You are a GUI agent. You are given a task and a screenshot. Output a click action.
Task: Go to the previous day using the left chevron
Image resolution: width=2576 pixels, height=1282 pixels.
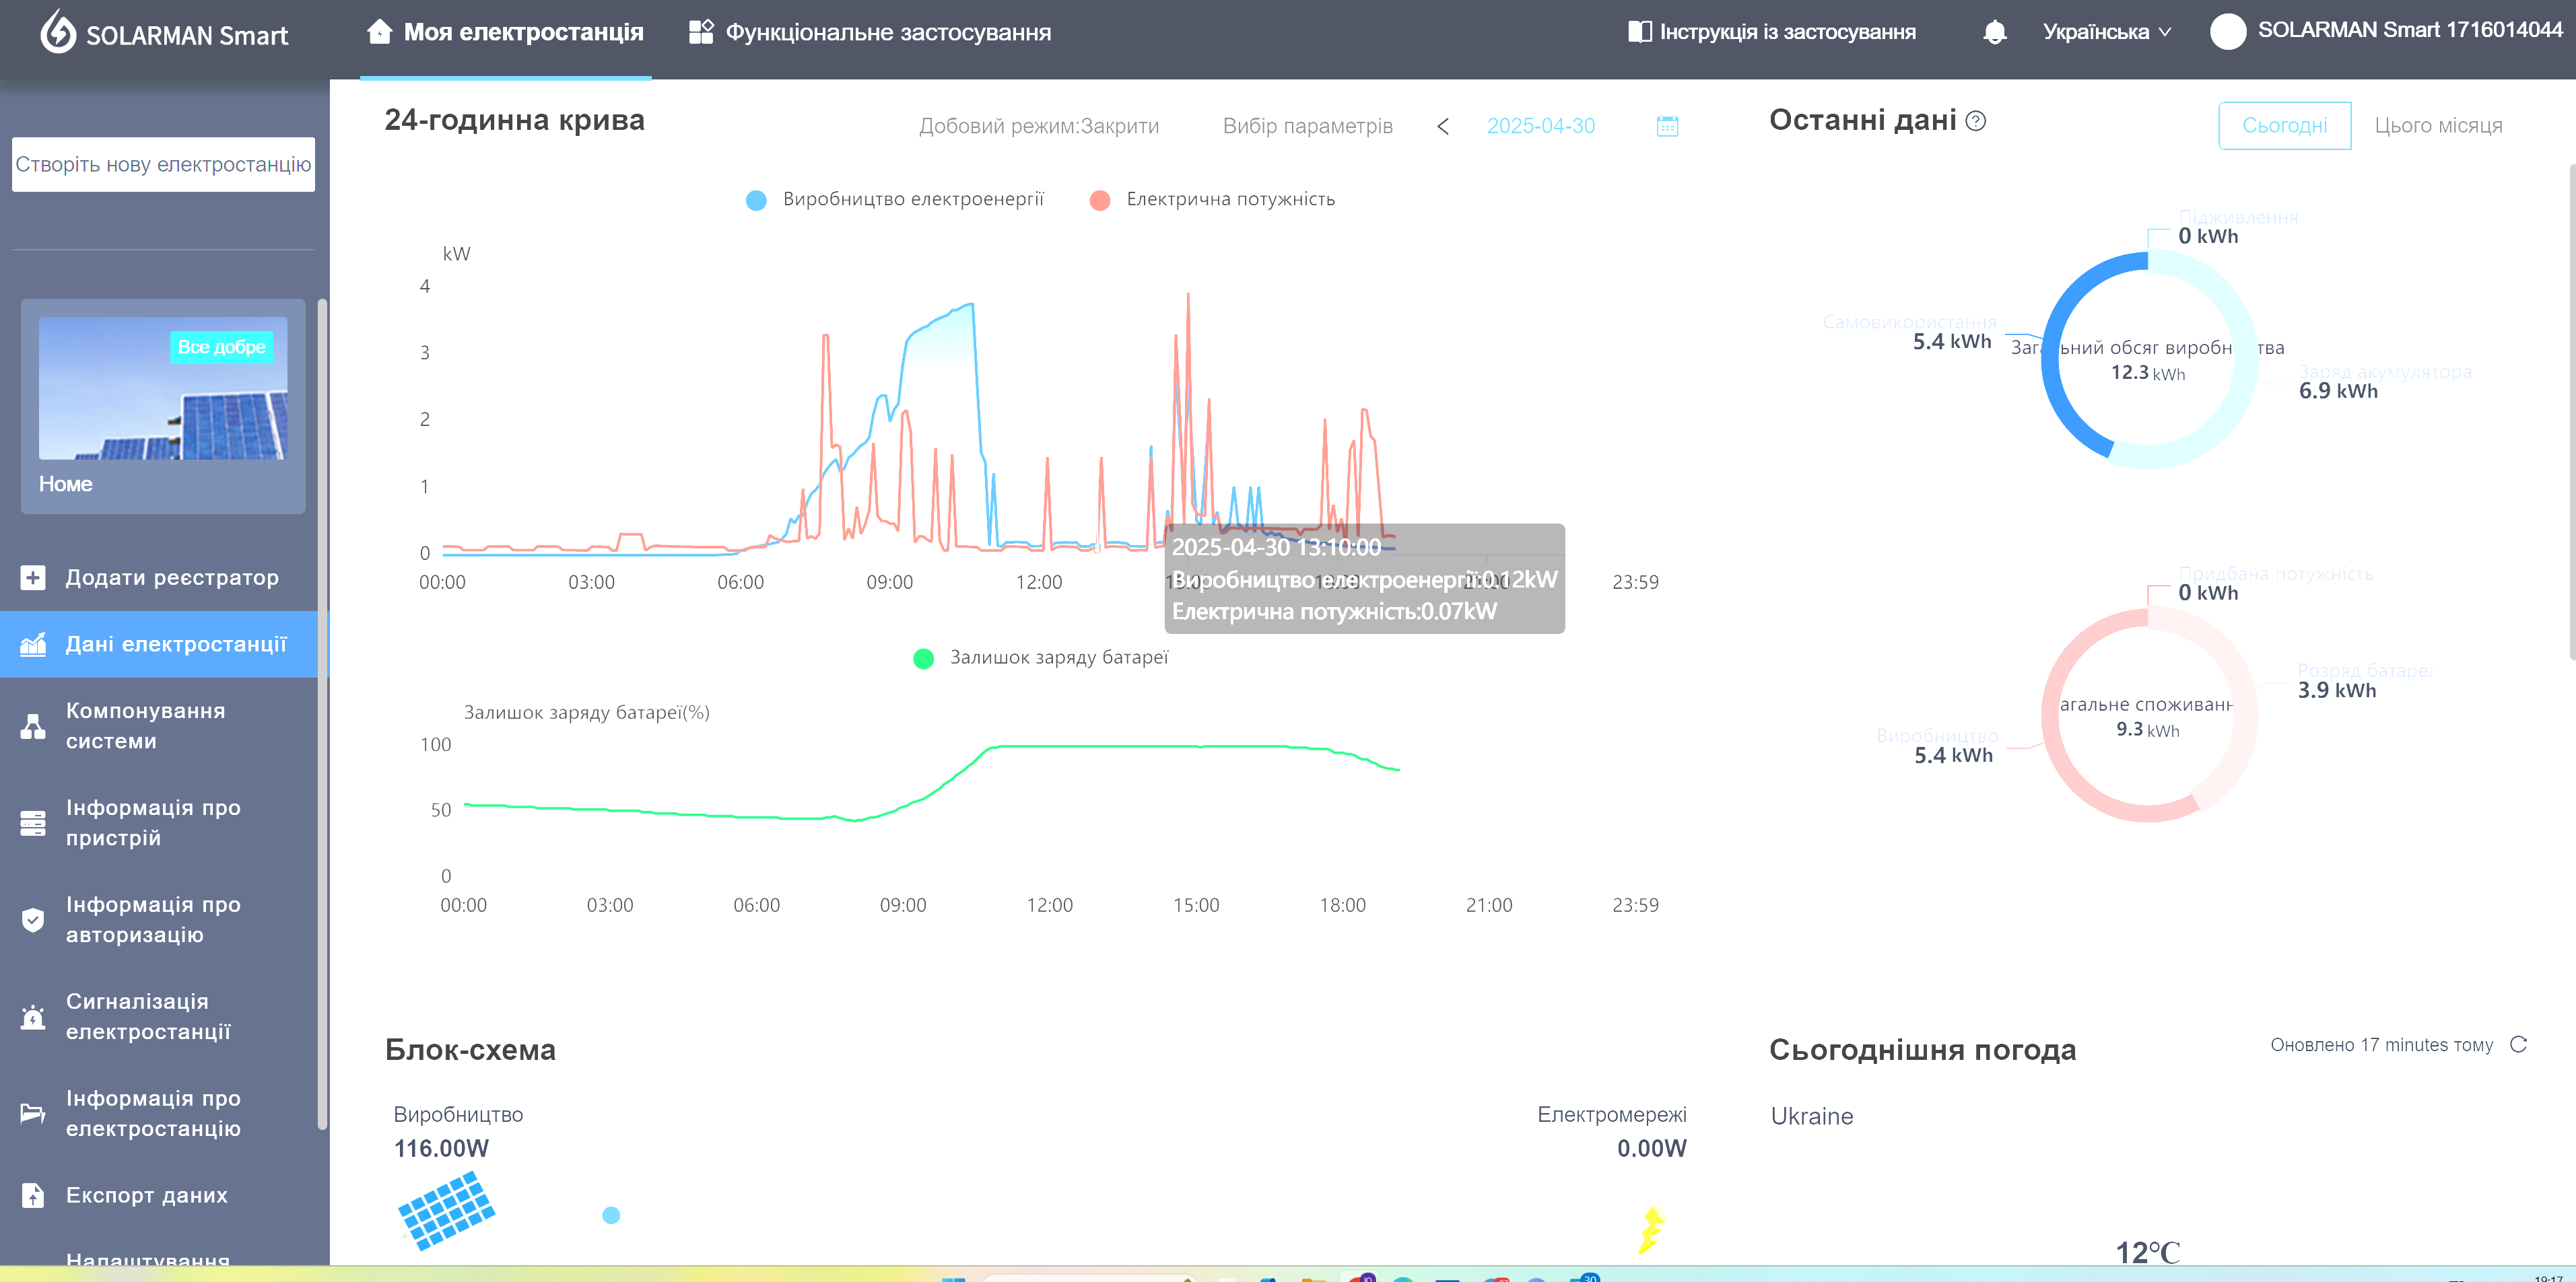click(1442, 126)
